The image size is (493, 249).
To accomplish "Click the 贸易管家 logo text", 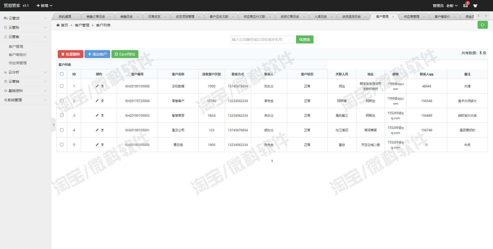I will coord(12,5).
